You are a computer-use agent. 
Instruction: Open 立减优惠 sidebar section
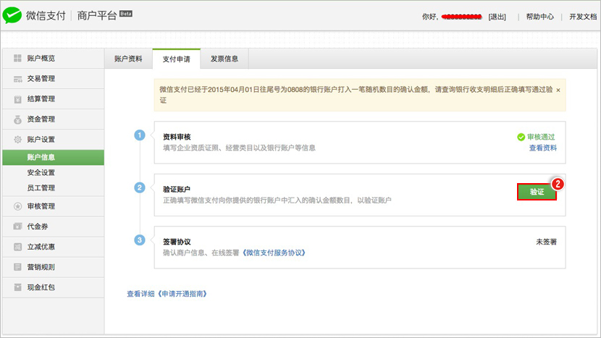(41, 247)
